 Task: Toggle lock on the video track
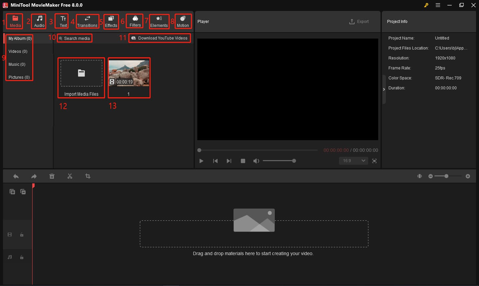22,235
